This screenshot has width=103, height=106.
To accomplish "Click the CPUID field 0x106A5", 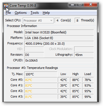I will pos(59,60).
